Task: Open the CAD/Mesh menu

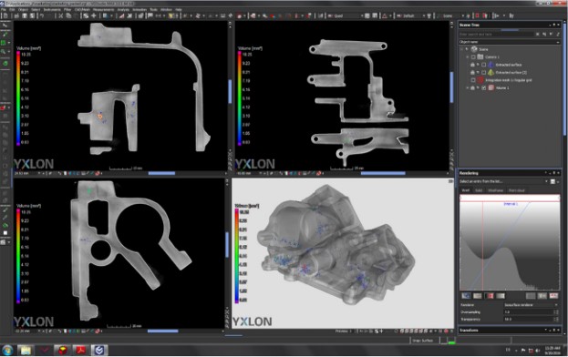Action: click(x=82, y=10)
